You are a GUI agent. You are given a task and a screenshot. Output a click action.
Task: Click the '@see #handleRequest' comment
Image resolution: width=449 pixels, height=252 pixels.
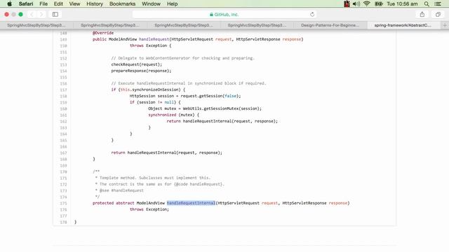[119, 190]
